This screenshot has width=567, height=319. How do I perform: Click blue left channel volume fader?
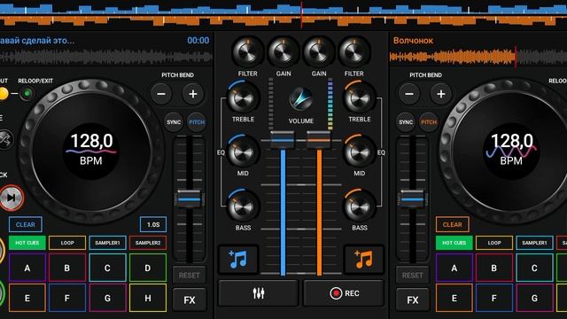[x=283, y=140]
